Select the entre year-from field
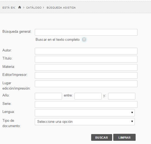Screen dimensions: 151x144 tap(88, 96)
